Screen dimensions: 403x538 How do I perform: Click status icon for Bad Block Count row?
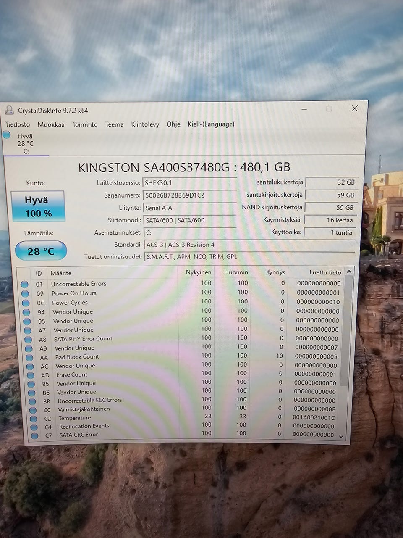click(29, 358)
